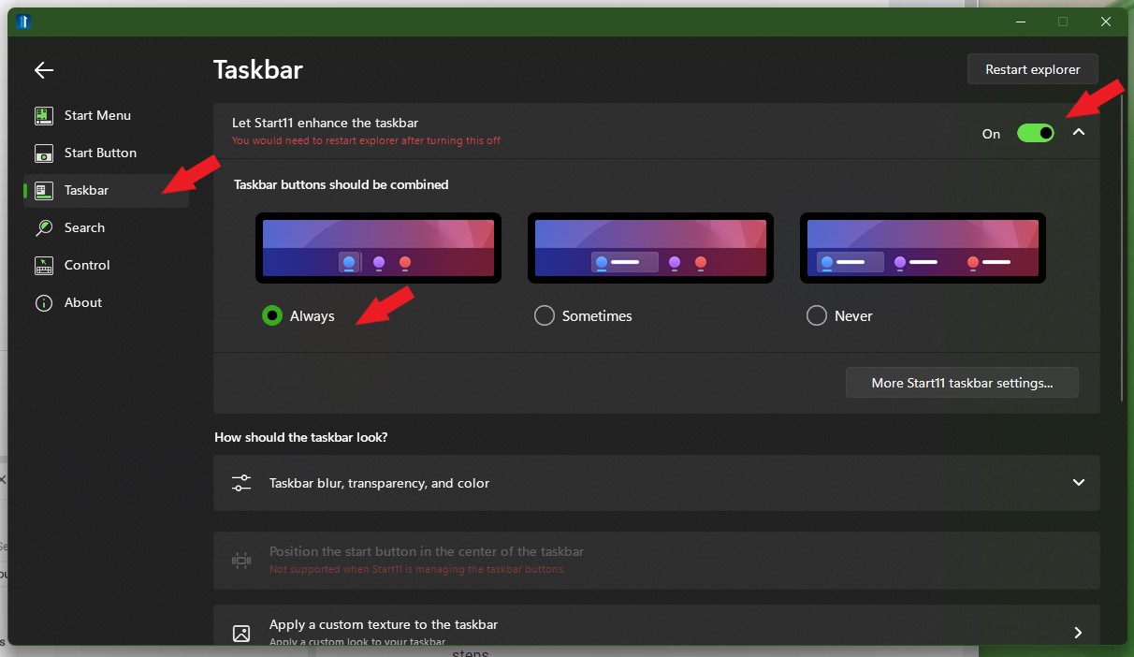Viewport: 1134px width, 657px height.
Task: Click 'Taskbar buttons should be combined' label
Action: 342,184
